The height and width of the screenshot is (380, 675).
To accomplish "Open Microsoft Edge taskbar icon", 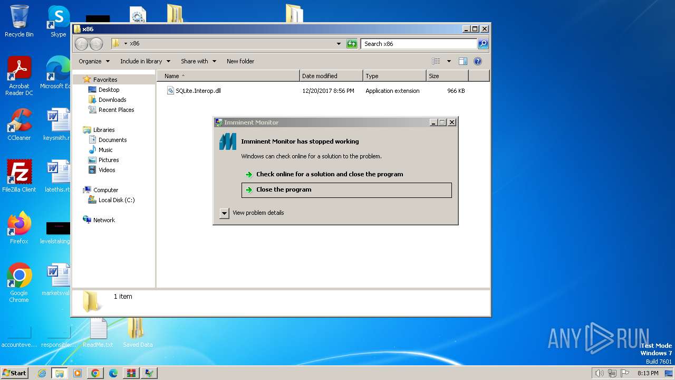I will pyautogui.click(x=113, y=373).
